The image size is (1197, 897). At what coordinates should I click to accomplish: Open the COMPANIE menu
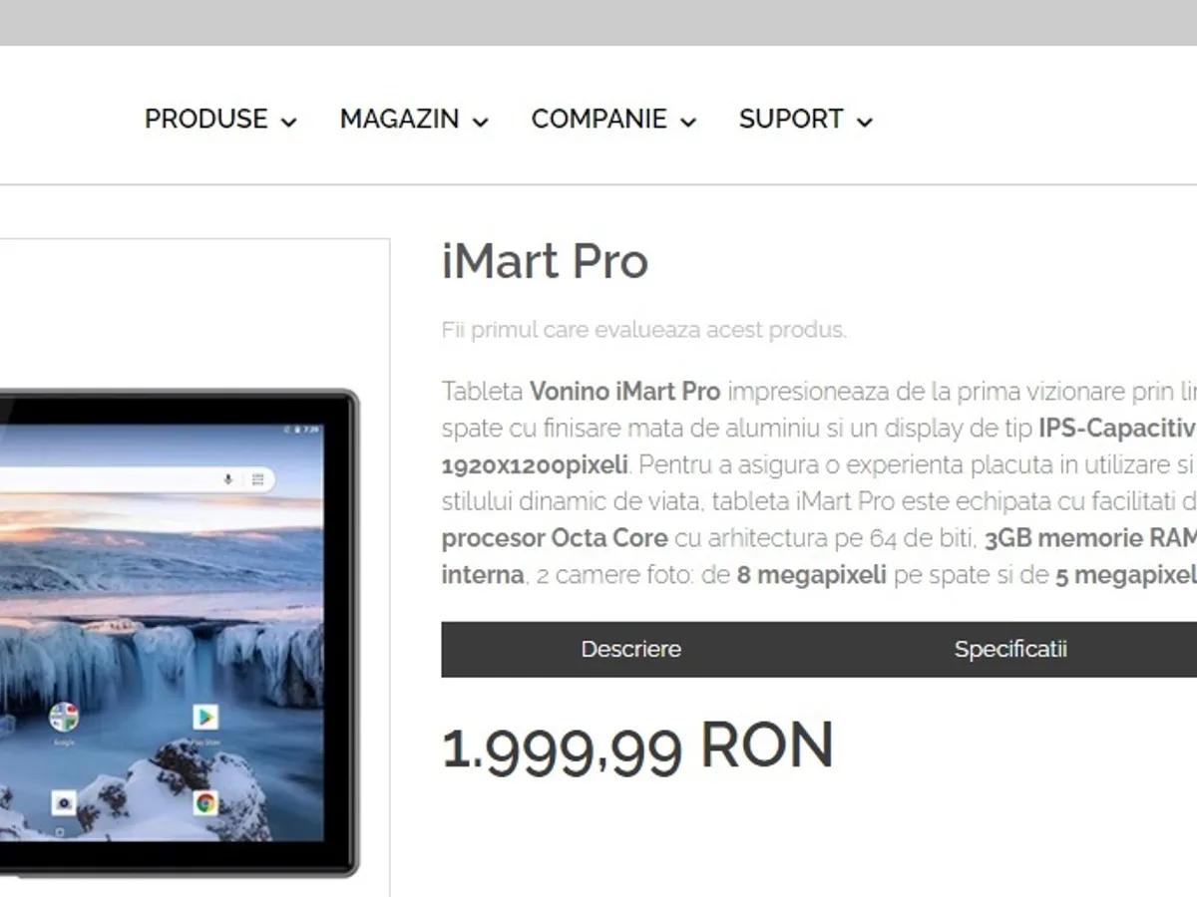[613, 120]
